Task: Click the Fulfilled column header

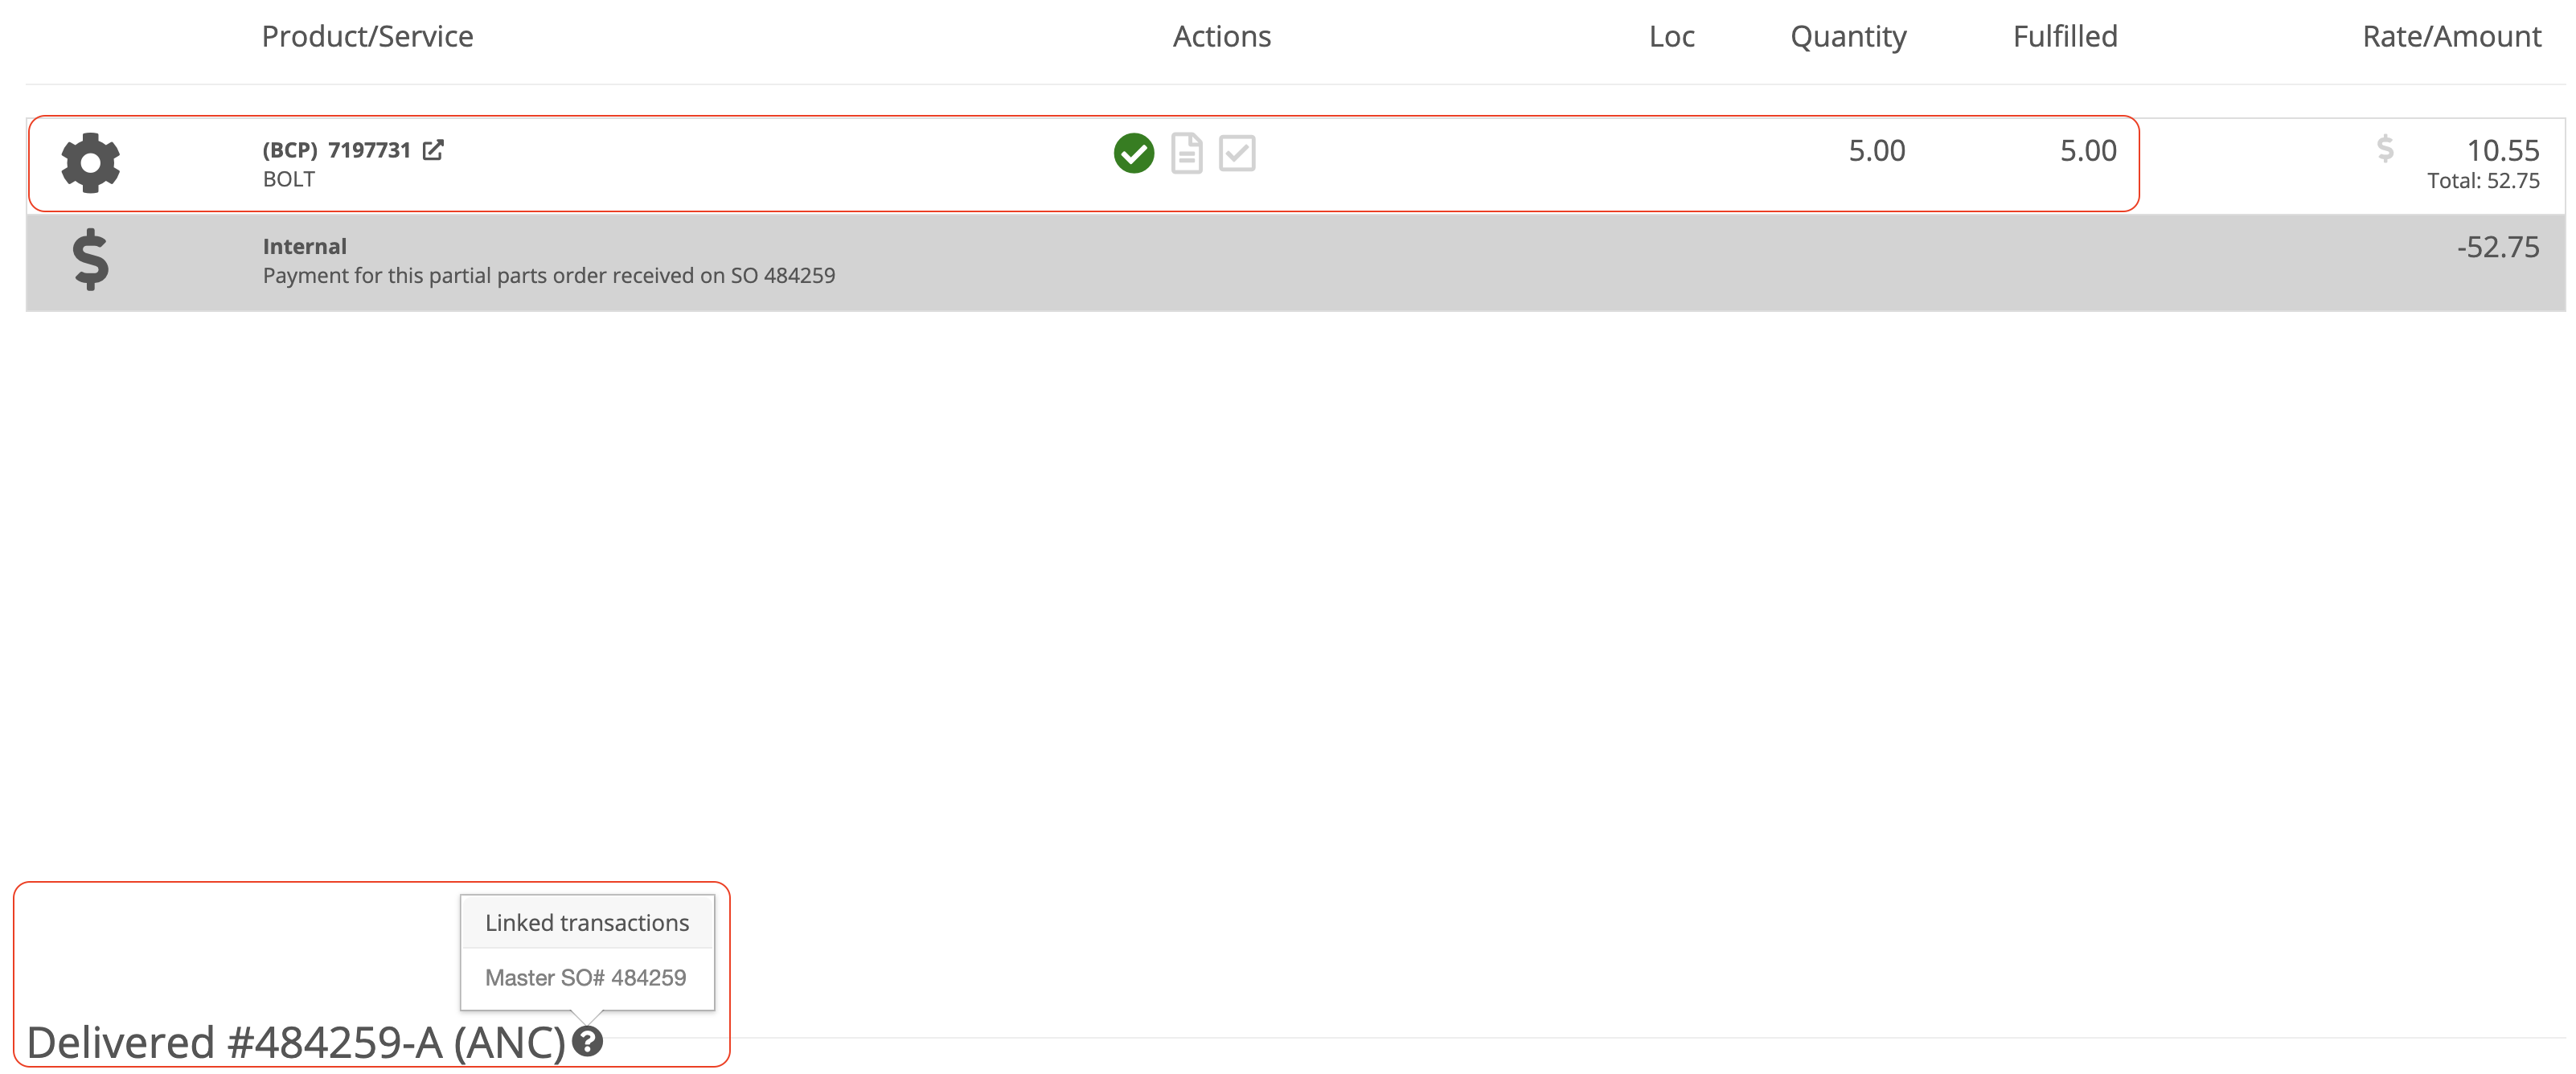Action: [2065, 37]
